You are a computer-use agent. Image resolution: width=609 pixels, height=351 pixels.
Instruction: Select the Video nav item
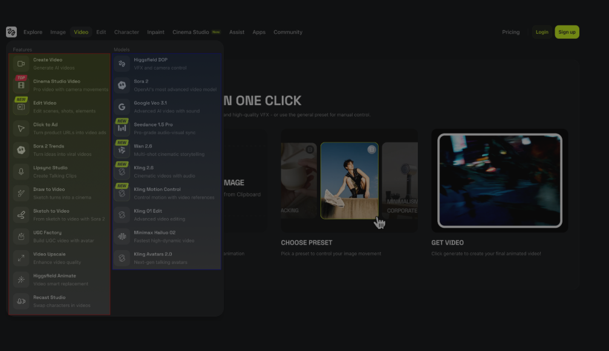(81, 32)
